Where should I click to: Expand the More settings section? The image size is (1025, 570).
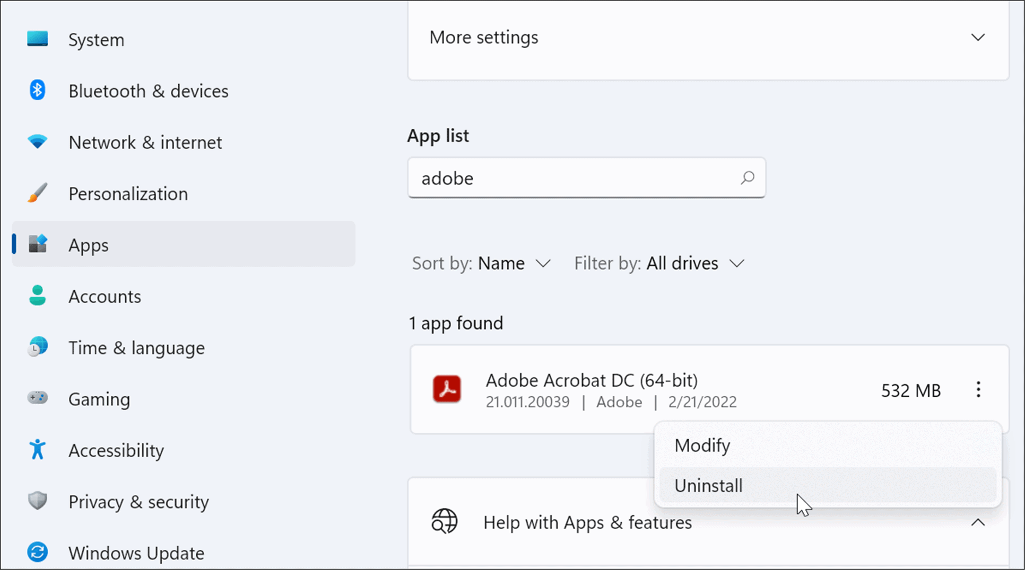(978, 38)
